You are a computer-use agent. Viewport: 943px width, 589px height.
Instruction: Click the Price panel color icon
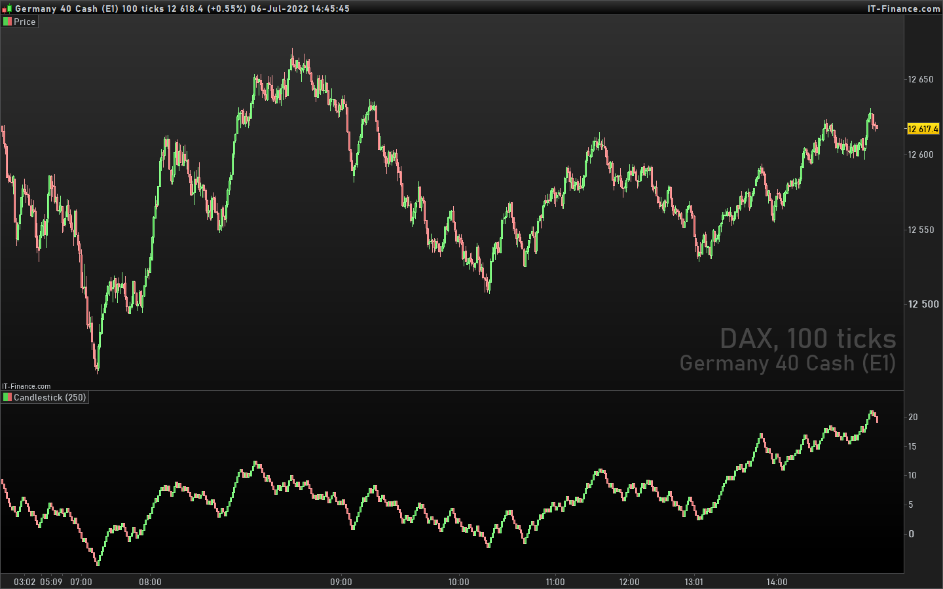[7, 22]
